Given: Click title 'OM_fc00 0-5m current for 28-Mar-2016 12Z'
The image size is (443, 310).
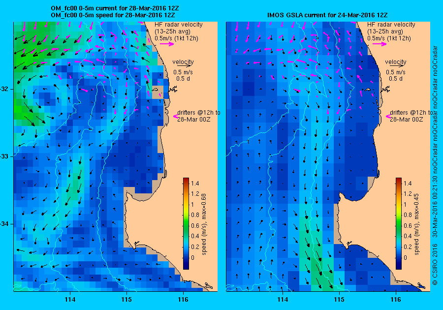Looking at the screenshot, I should [x=115, y=8].
